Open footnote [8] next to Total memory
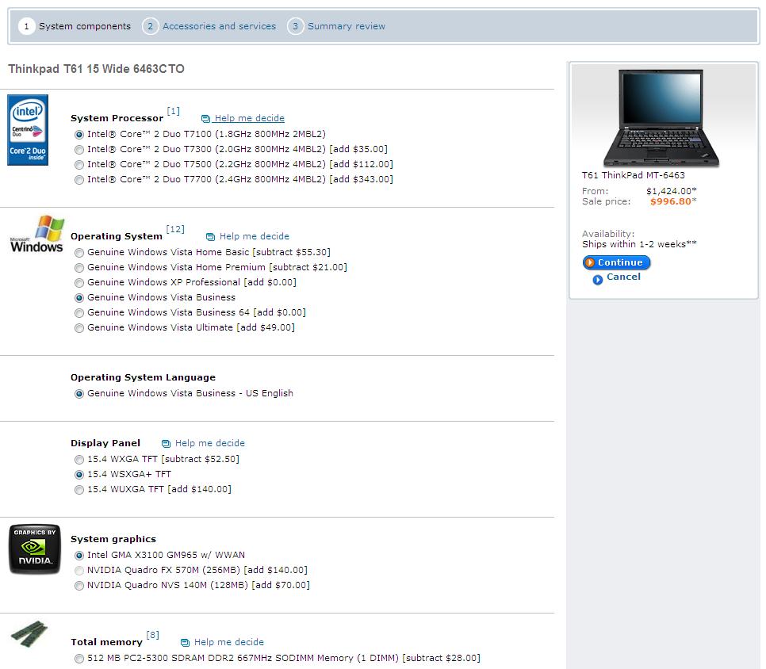This screenshot has height=669, width=766. click(153, 635)
